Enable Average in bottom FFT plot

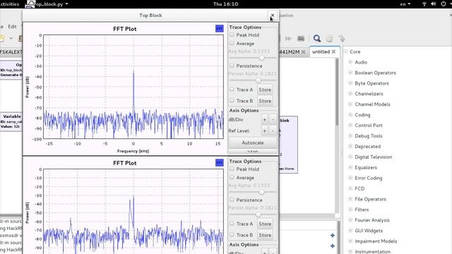232,178
